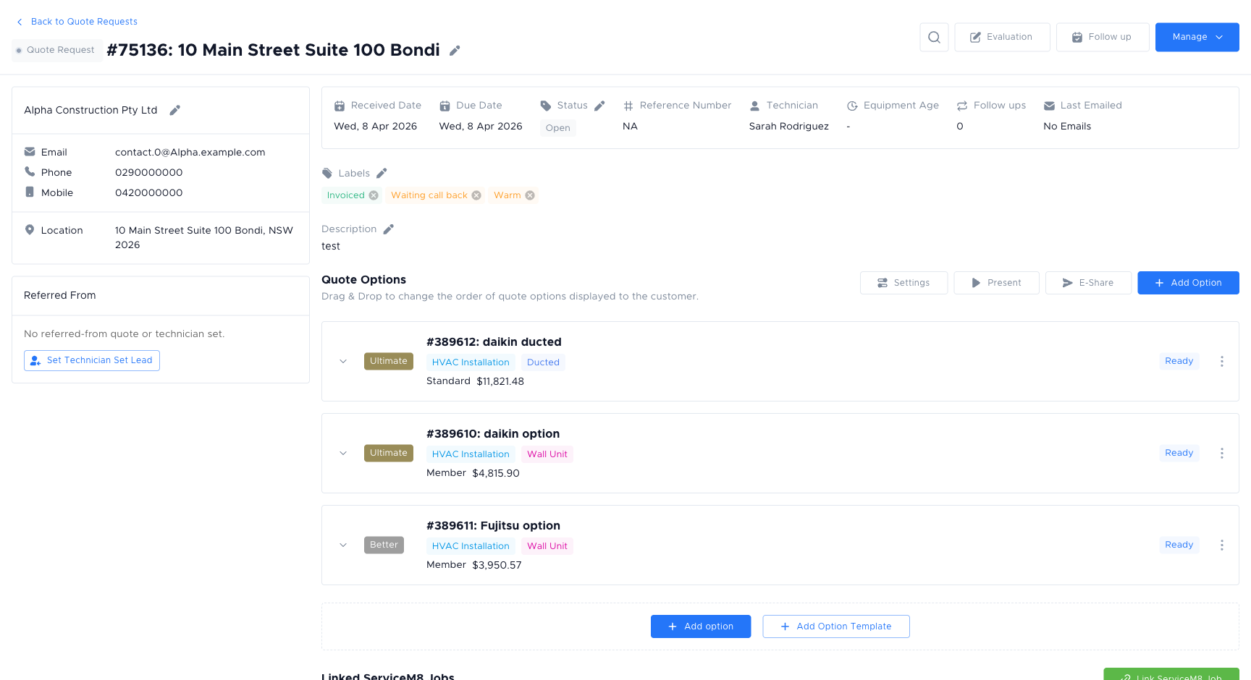This screenshot has width=1251, height=680.
Task: Click the No Emails value
Action: click(1067, 127)
